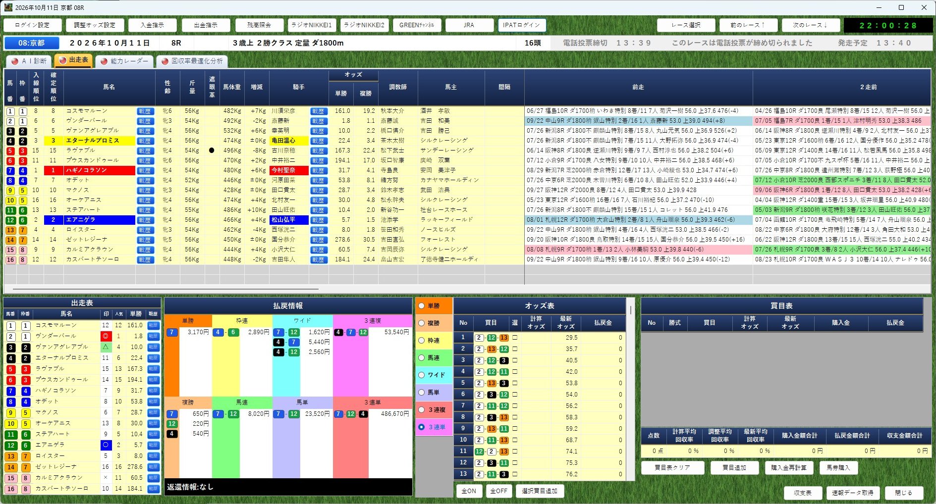Click 戦歴 icon in lower-left list row ゼットレジーナ
This screenshot has height=504, width=936.
[x=153, y=467]
